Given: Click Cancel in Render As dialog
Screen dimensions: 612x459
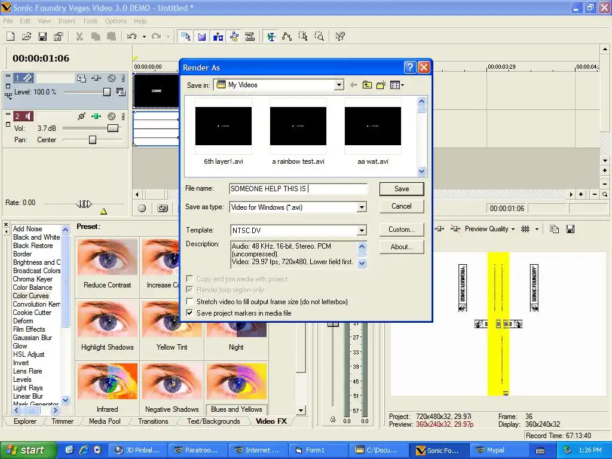Looking at the screenshot, I should pyautogui.click(x=402, y=206).
